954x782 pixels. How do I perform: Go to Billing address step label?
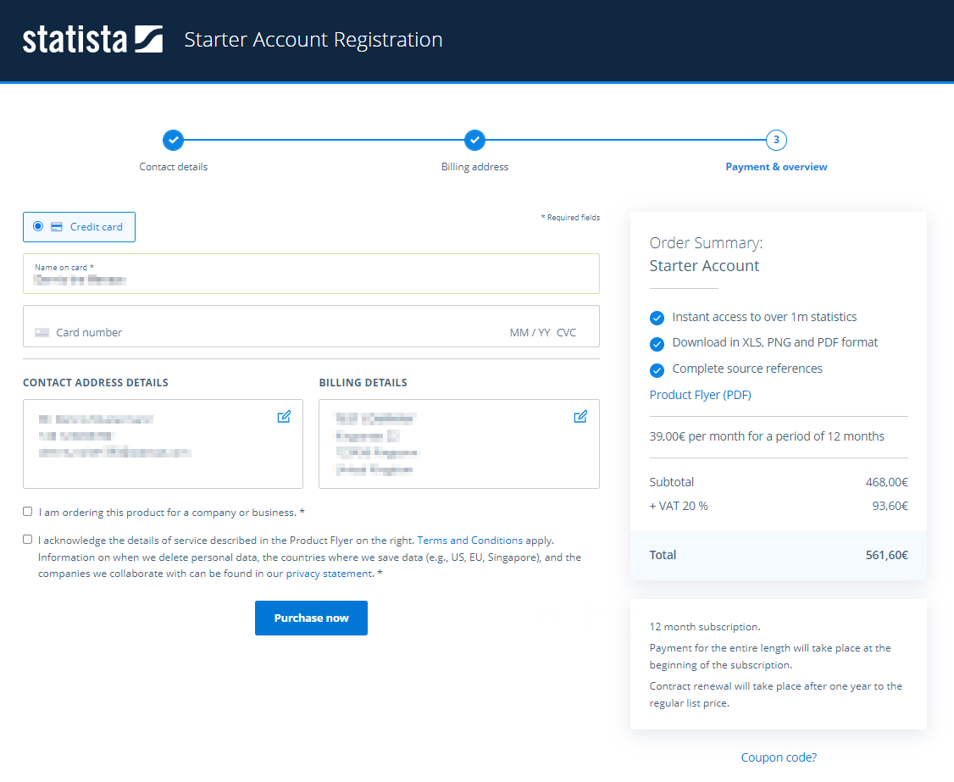[474, 167]
